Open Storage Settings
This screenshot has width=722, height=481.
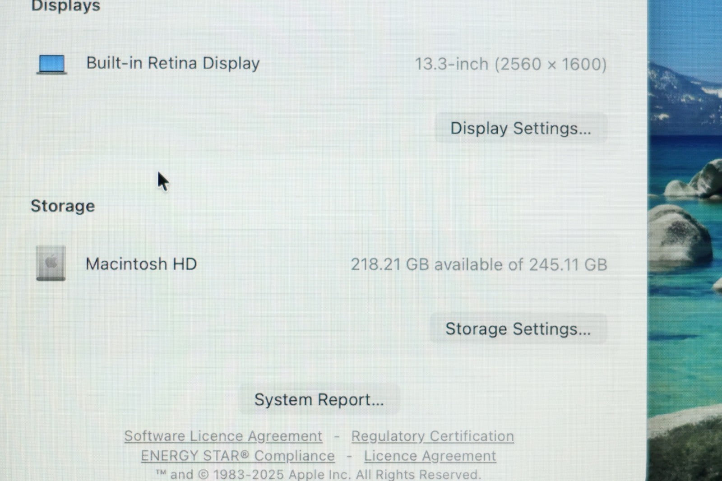tap(518, 329)
